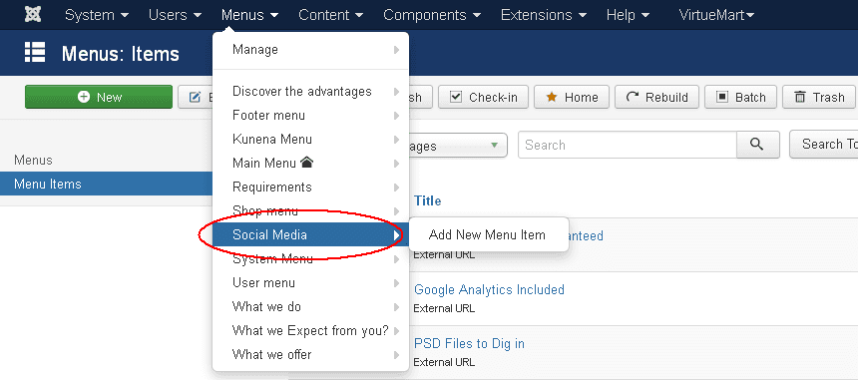Select Social Media in the dropdown
Image resolution: width=858 pixels, height=380 pixels.
point(311,235)
